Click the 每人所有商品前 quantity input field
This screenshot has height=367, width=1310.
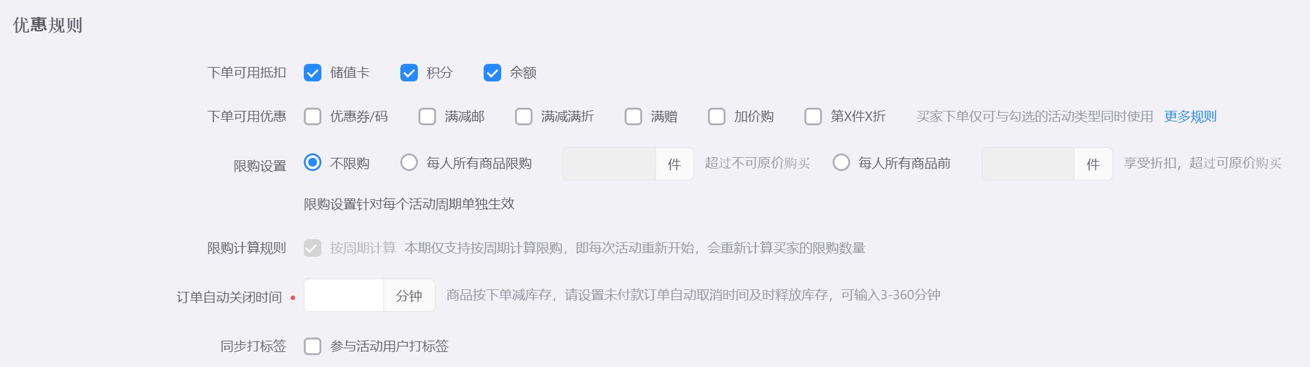click(1028, 164)
